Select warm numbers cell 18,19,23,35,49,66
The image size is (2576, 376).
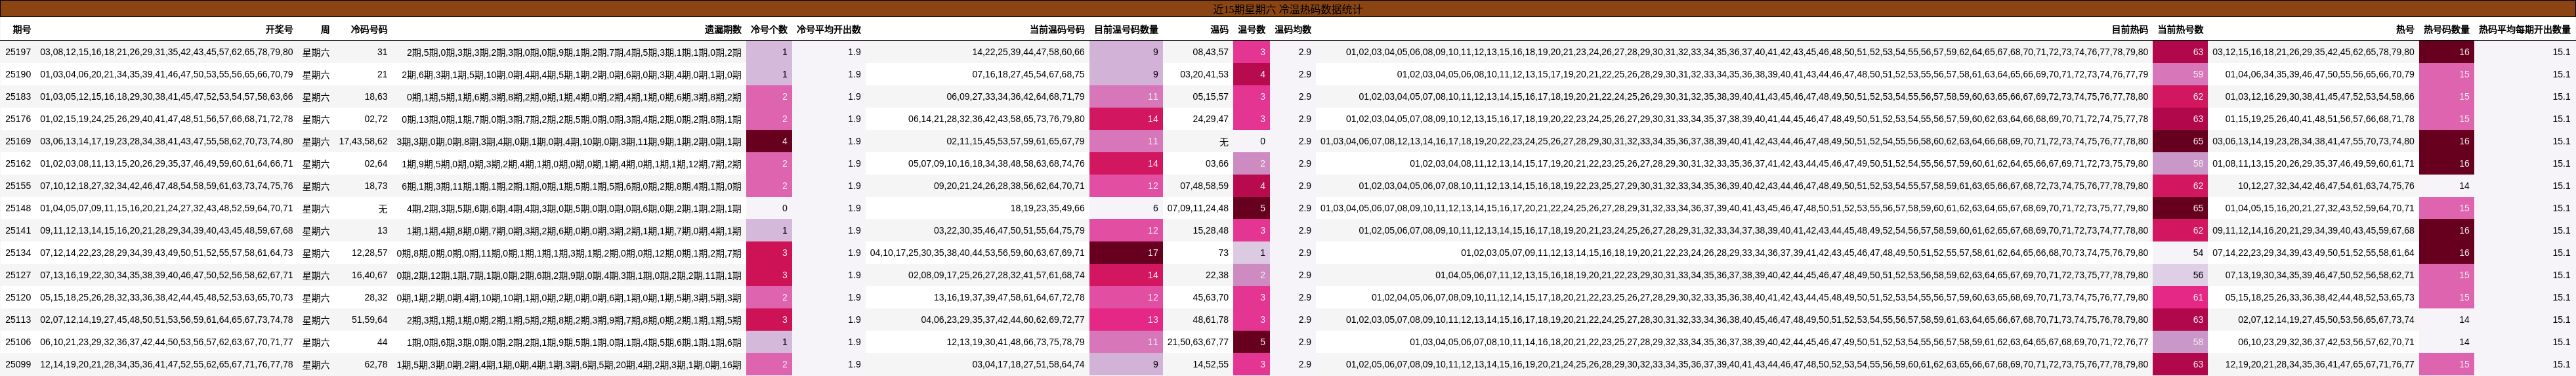pos(1047,208)
